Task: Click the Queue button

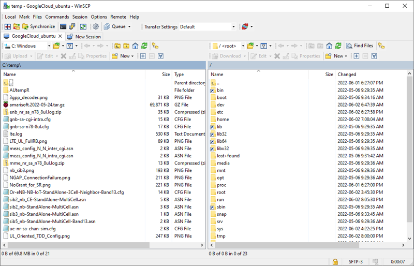Action: tap(115, 26)
